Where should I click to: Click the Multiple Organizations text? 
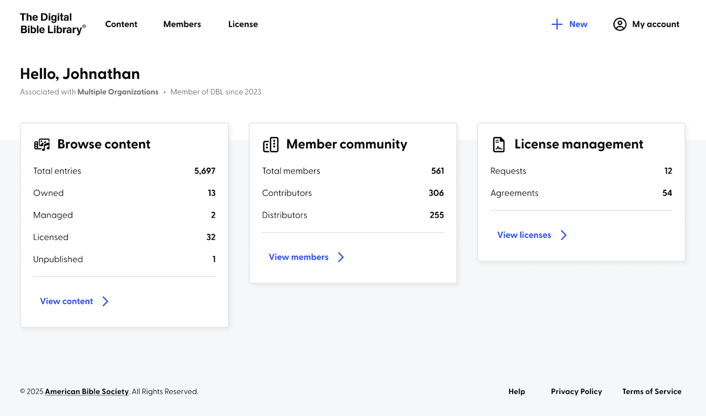[x=118, y=92]
